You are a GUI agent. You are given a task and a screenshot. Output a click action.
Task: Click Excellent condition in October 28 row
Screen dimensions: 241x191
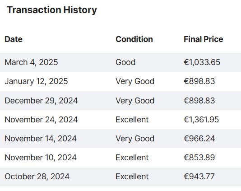[x=132, y=177]
